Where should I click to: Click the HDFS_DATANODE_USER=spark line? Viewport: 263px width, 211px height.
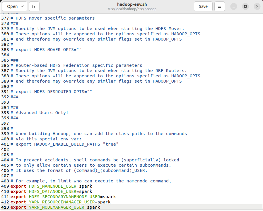[x=51, y=191]
